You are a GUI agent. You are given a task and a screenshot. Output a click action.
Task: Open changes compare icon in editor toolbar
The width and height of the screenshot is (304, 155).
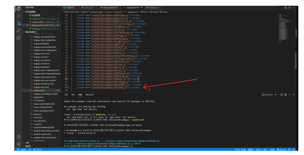286,8
